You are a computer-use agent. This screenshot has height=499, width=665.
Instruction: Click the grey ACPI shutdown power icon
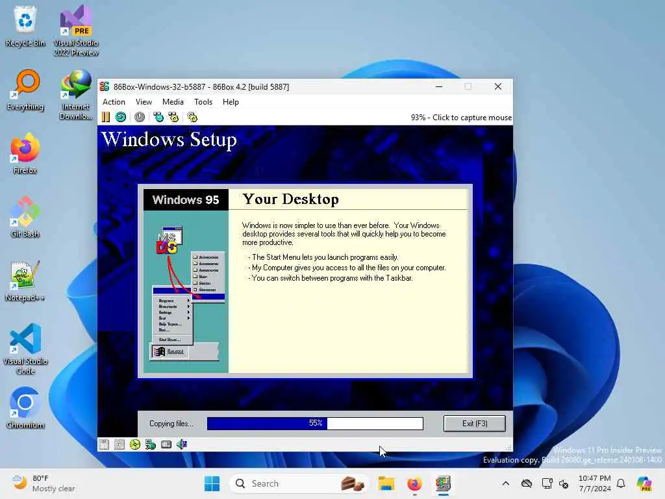(140, 117)
